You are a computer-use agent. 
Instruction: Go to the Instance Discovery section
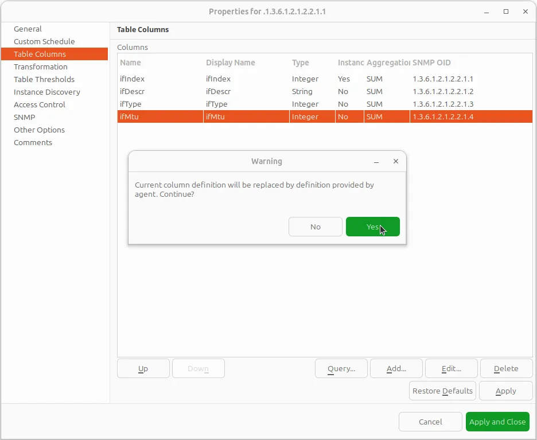click(47, 92)
